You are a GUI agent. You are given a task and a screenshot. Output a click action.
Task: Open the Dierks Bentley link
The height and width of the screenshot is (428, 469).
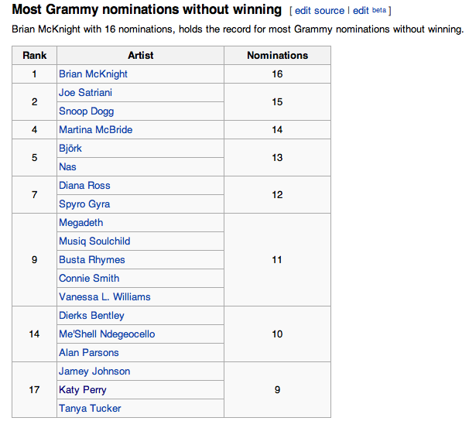[x=91, y=316]
